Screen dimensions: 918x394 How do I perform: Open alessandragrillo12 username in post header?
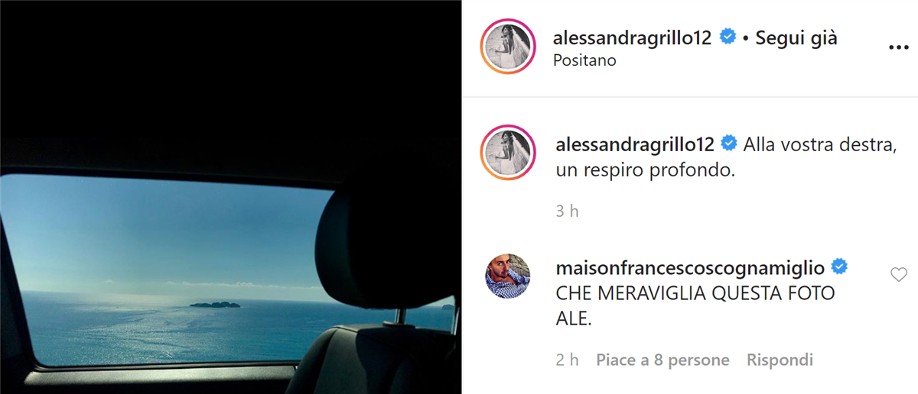coord(633,38)
